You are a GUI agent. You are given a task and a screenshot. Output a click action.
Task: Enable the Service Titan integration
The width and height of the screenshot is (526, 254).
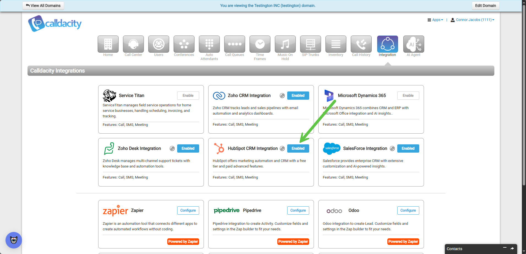(188, 96)
